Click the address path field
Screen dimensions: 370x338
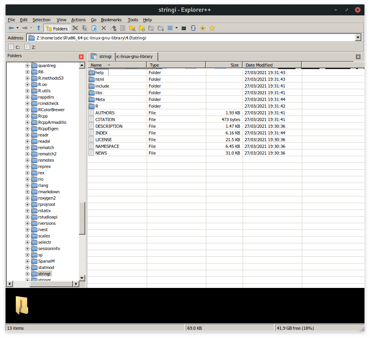191,38
